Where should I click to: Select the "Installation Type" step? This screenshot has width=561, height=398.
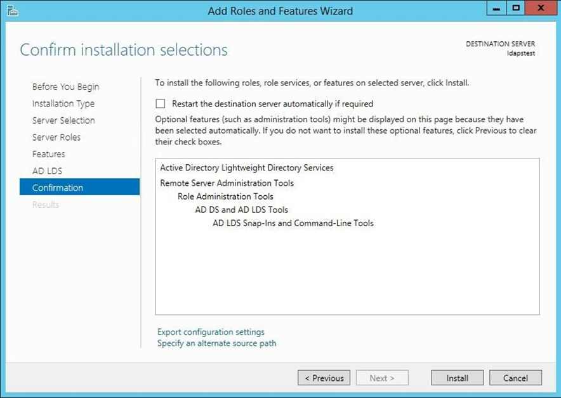(63, 103)
